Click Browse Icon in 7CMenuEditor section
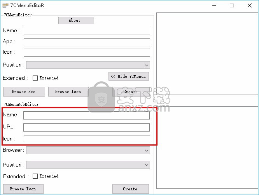259x195 pixels. [68, 91]
